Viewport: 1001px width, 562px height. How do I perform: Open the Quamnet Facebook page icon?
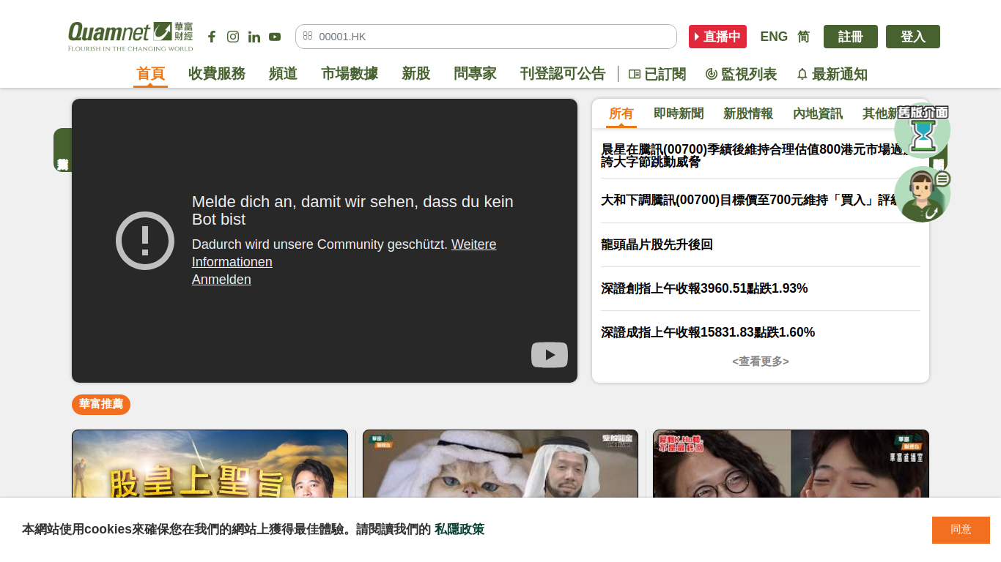click(212, 37)
